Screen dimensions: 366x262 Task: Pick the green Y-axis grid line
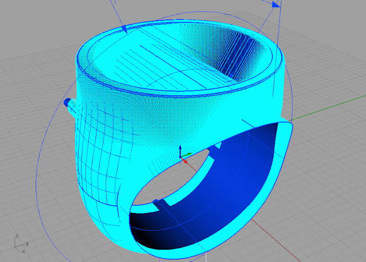click(327, 108)
